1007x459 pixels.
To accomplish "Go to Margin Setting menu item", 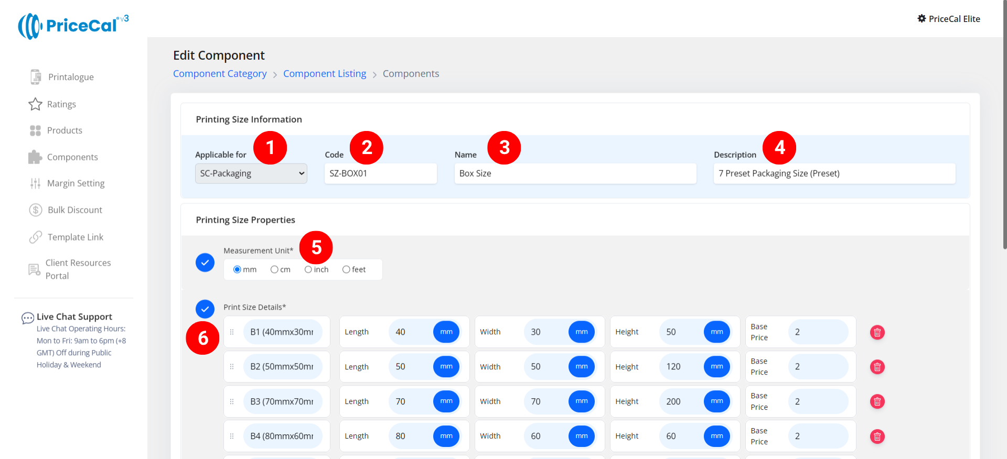I will [76, 183].
